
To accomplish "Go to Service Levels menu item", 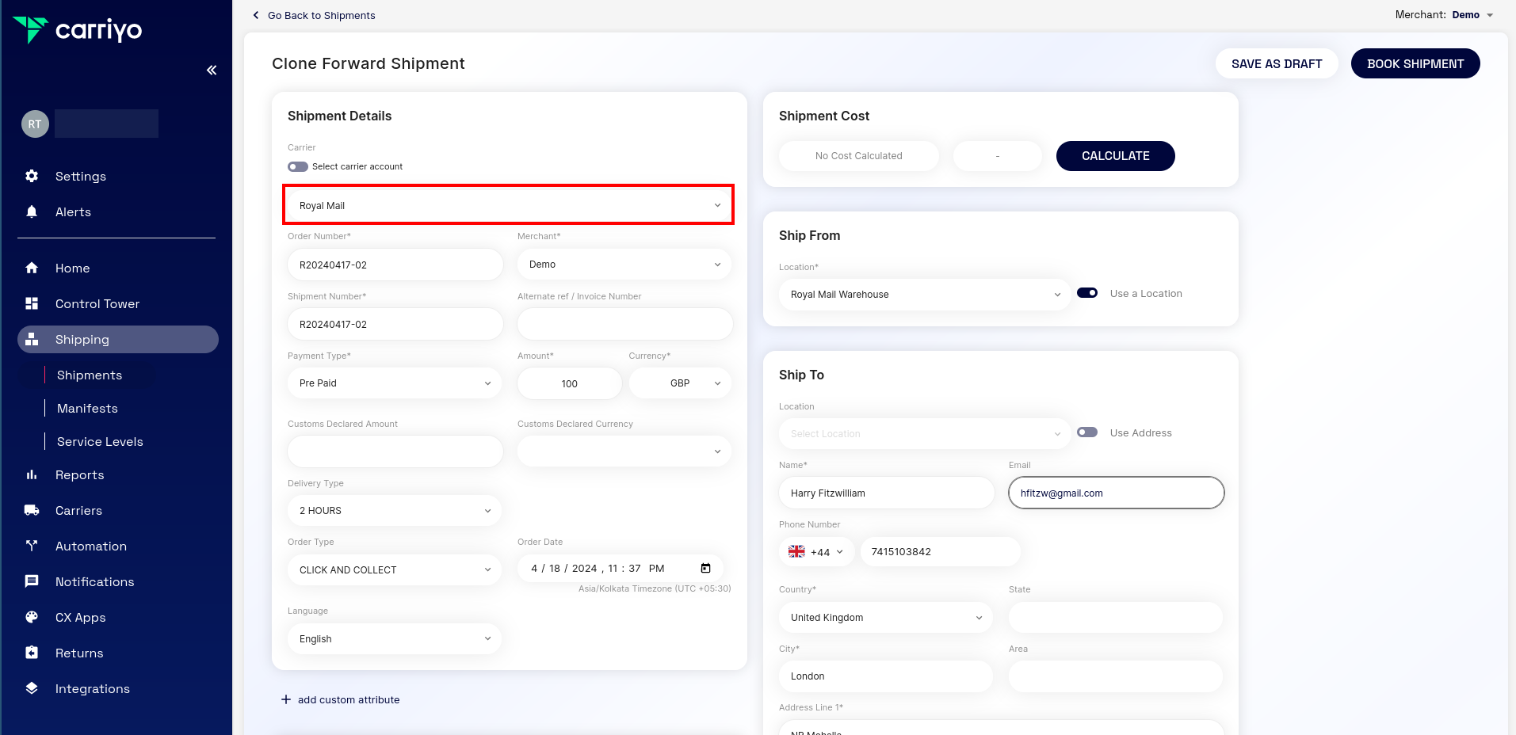I will 100,442.
